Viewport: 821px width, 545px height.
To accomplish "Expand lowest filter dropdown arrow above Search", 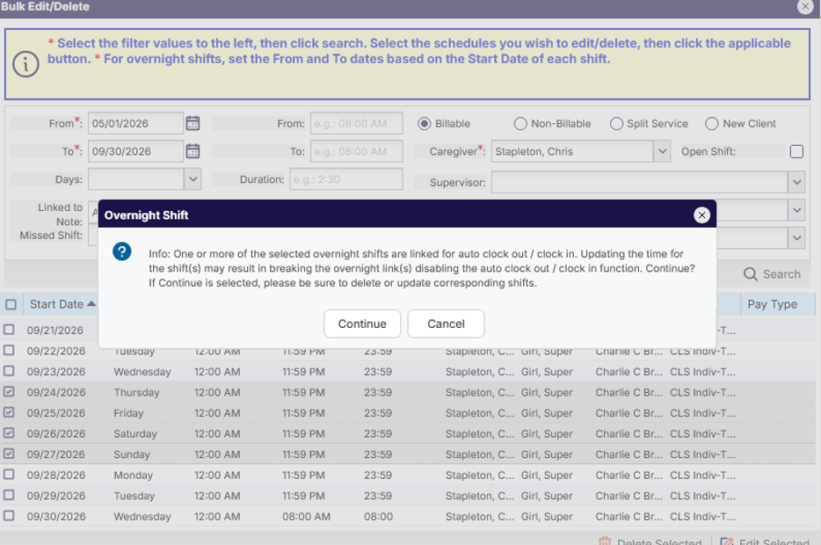I will (797, 237).
